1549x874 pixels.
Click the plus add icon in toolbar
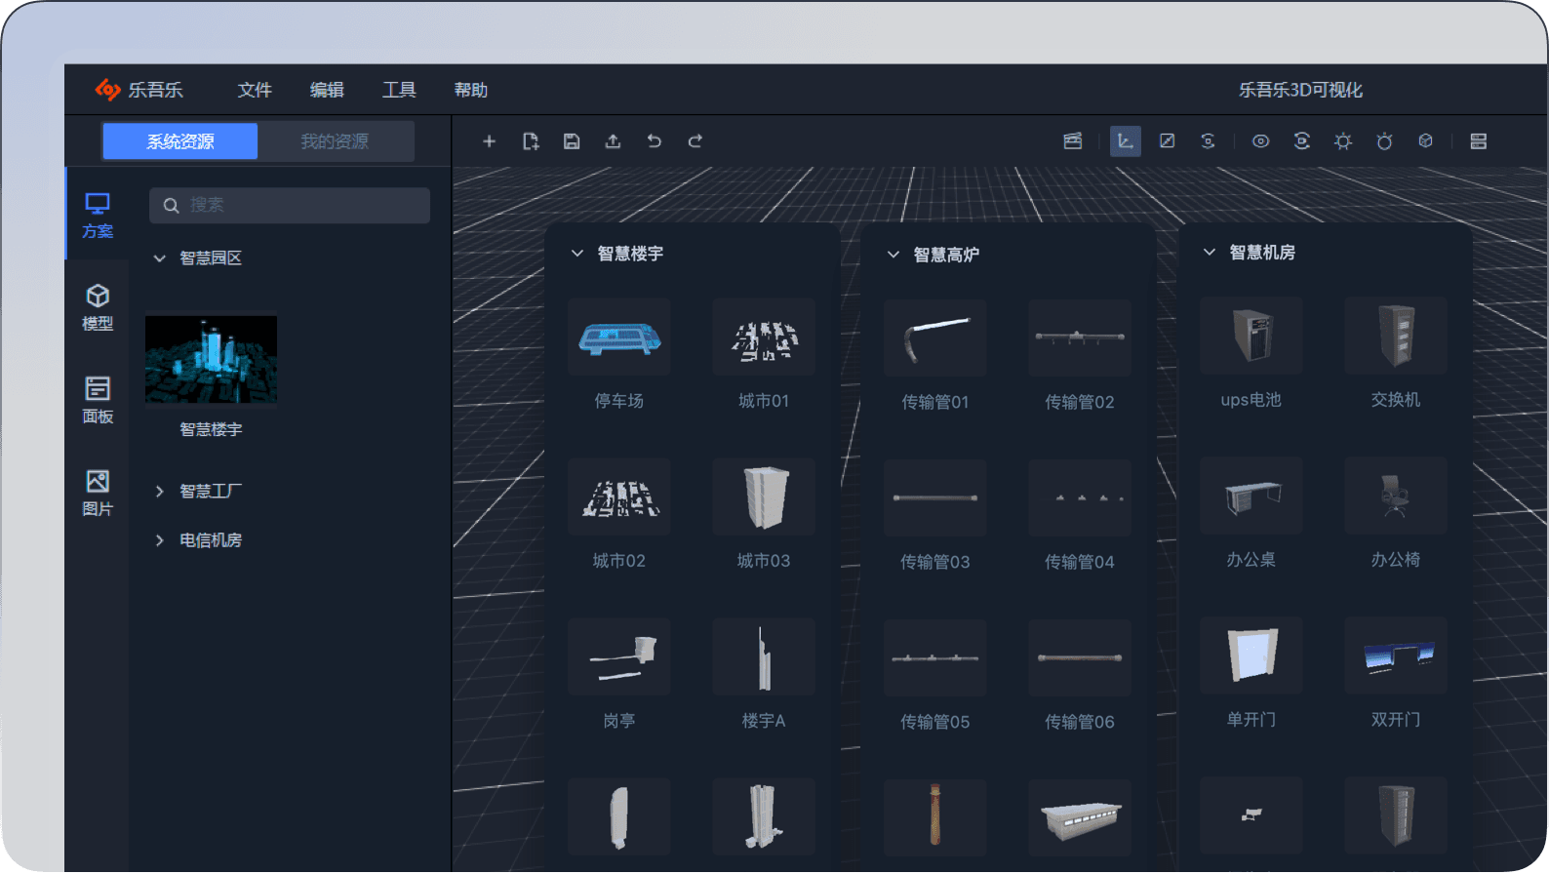[489, 141]
